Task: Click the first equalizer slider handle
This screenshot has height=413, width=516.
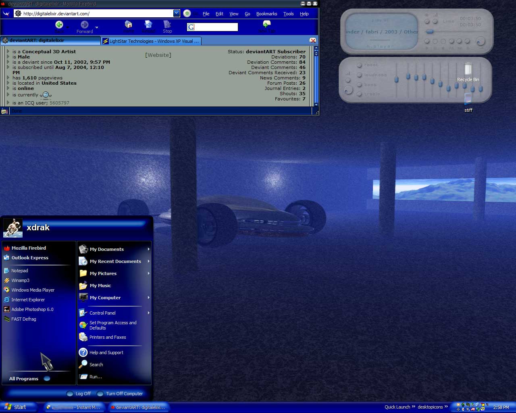Action: tap(396, 79)
